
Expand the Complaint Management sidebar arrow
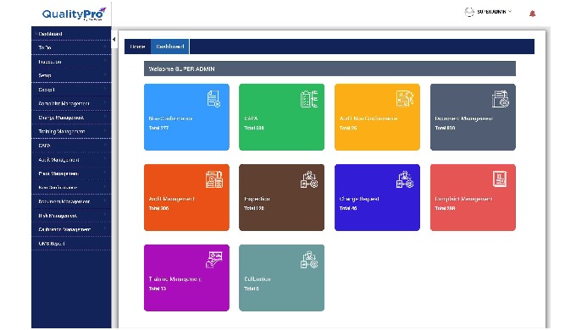pos(105,102)
